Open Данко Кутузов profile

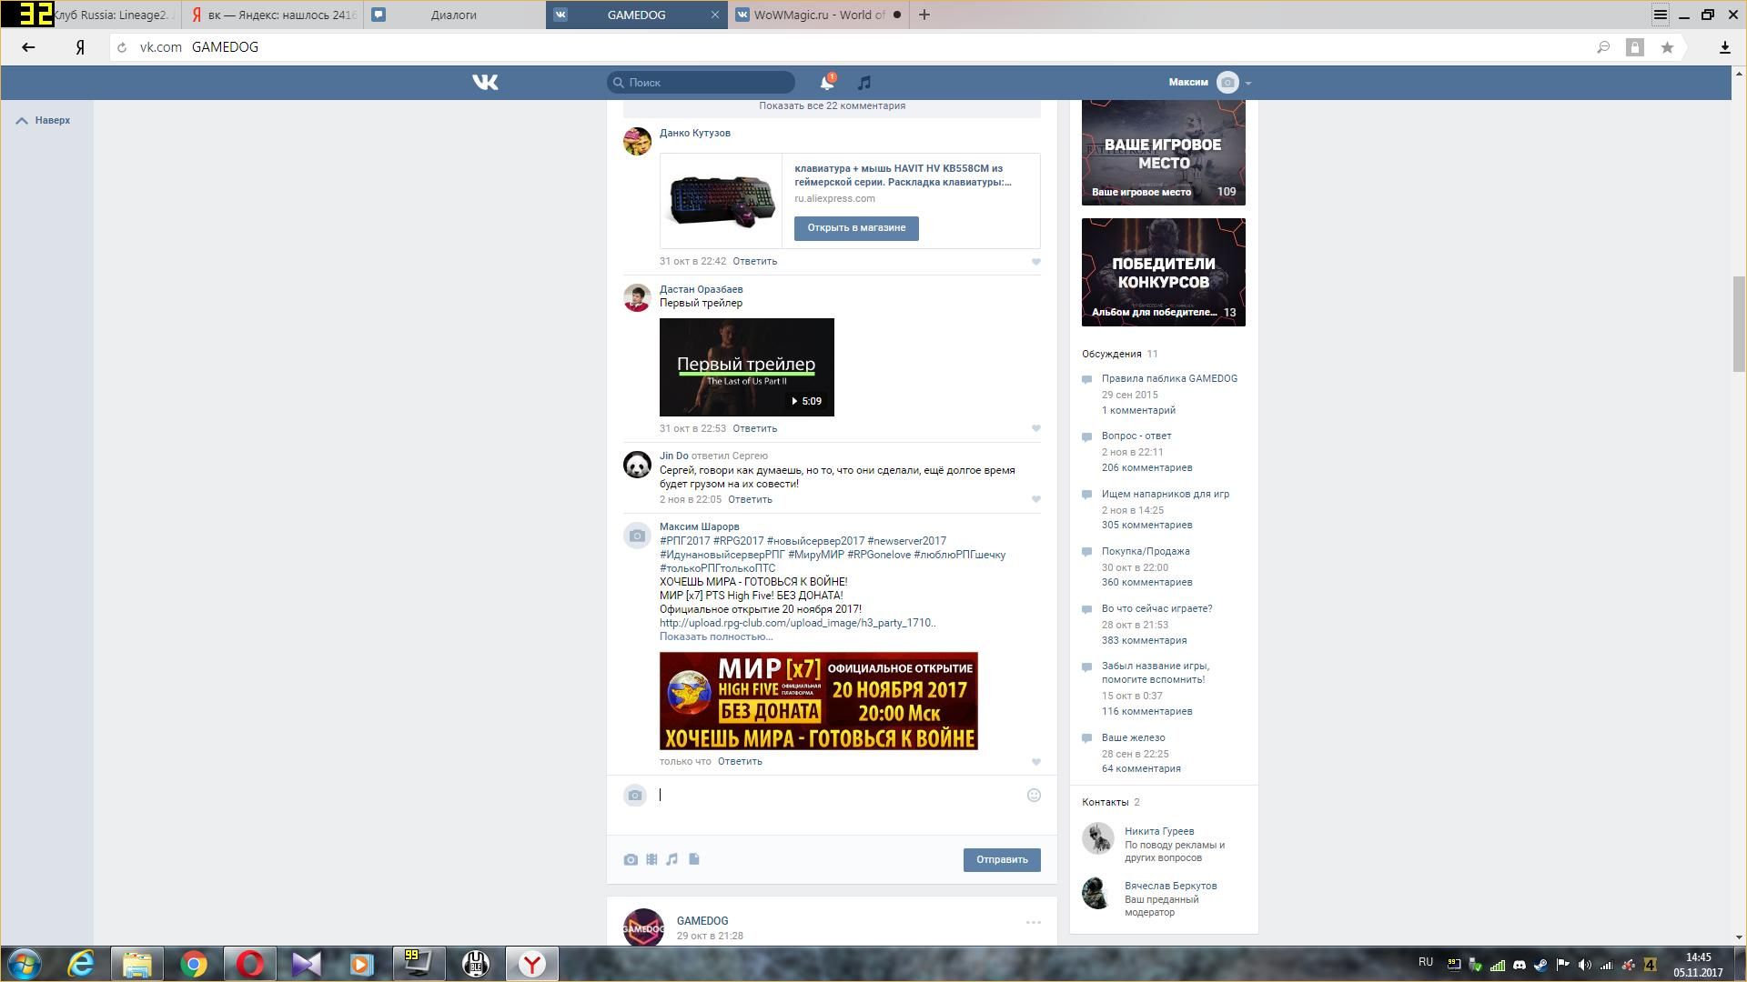695,133
